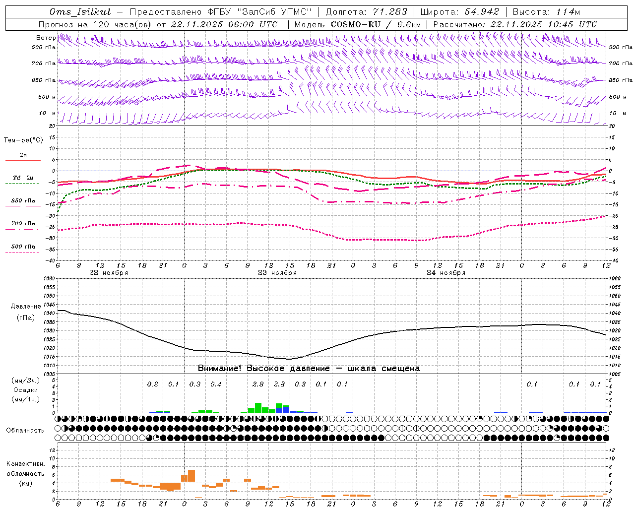Click the Облачность cloud cover label
Image resolution: width=635 pixels, height=508 pixels.
pyautogui.click(x=25, y=430)
